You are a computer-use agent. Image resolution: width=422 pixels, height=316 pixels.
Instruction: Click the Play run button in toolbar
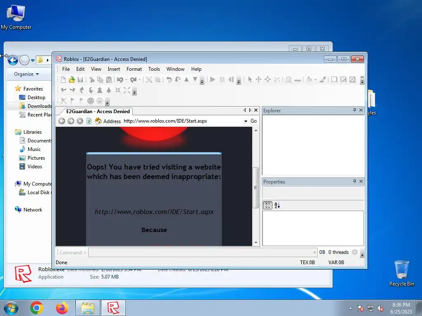click(x=213, y=79)
